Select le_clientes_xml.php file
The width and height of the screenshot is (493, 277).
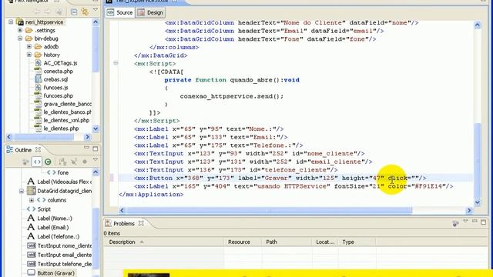click(x=66, y=120)
